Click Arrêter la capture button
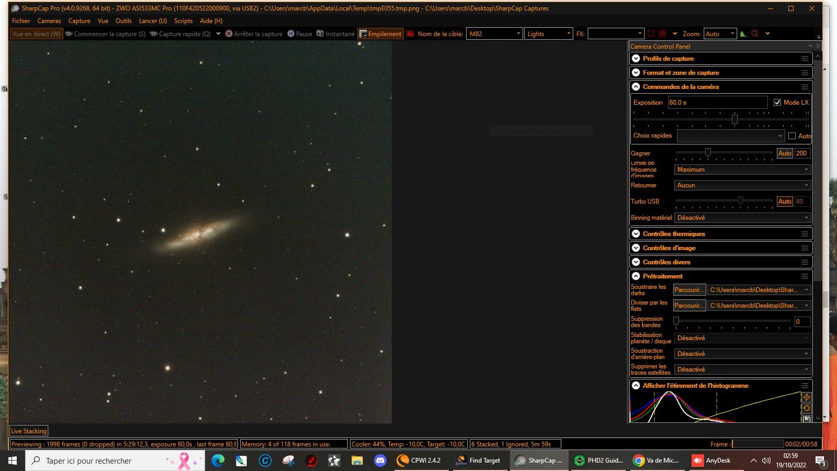Viewport: 837px width, 471px height. pos(254,33)
